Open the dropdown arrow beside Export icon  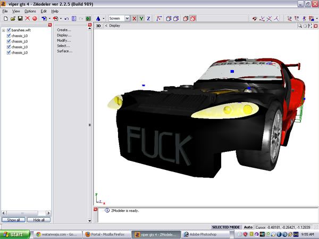[x=61, y=19]
